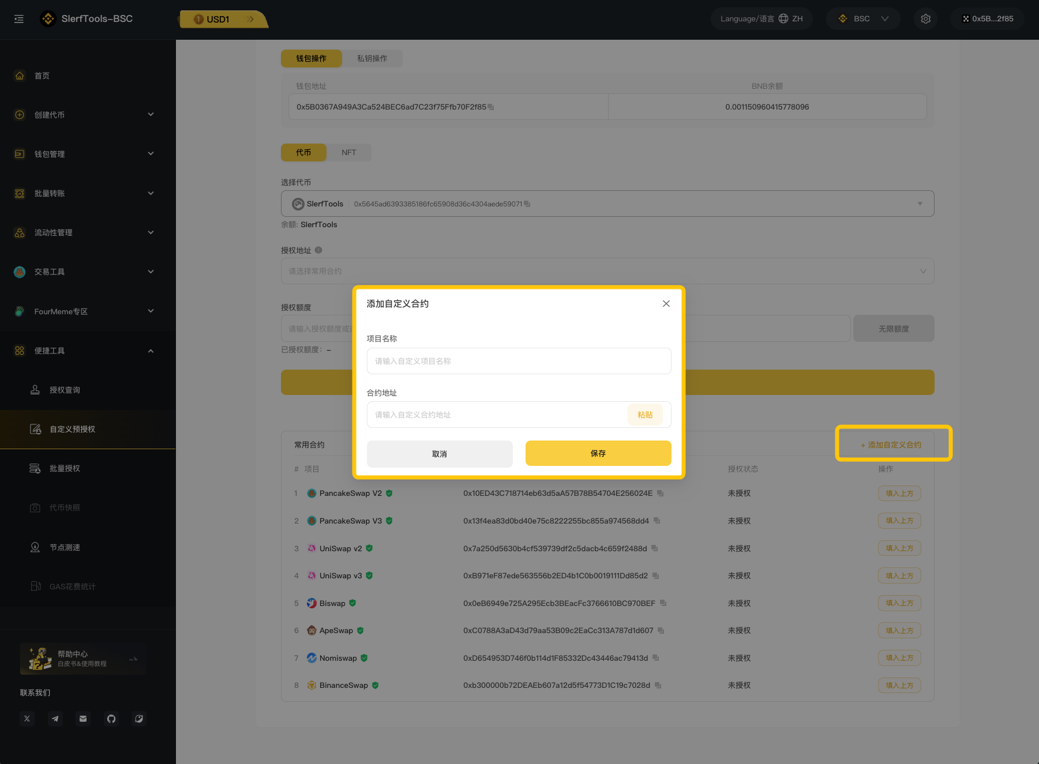Copy the PancakeSwap V2 contract address
Image resolution: width=1039 pixels, height=764 pixels.
pyautogui.click(x=661, y=494)
